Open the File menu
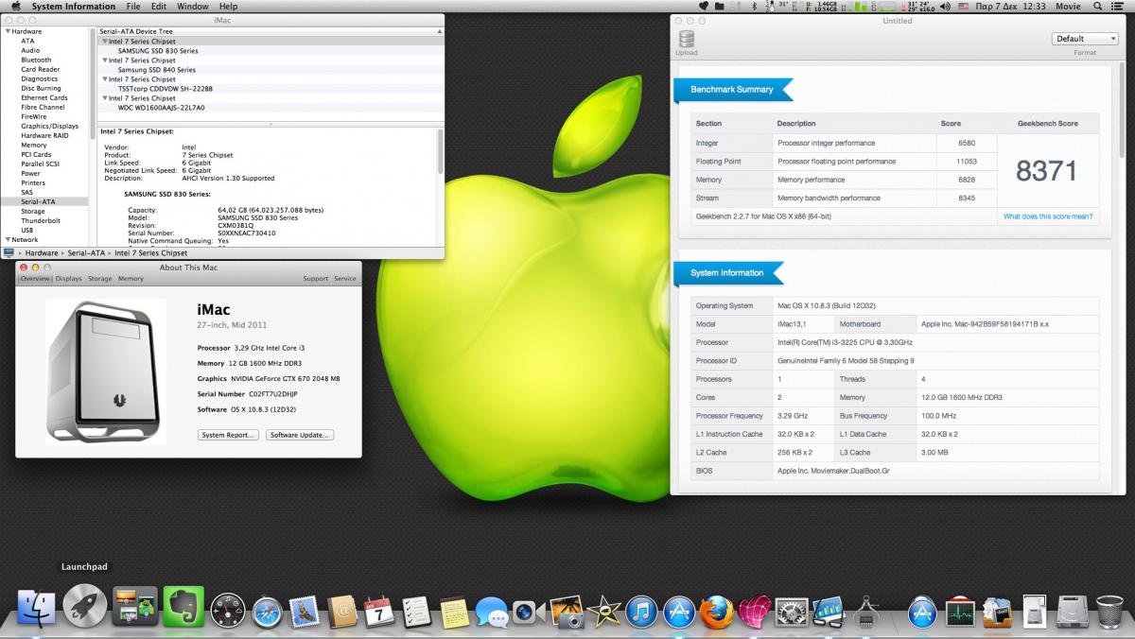 point(133,6)
